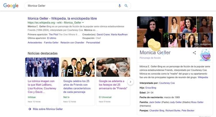Open Pete Becker partner link
The height and width of the screenshot is (117, 216).
pyautogui.click(x=188, y=111)
